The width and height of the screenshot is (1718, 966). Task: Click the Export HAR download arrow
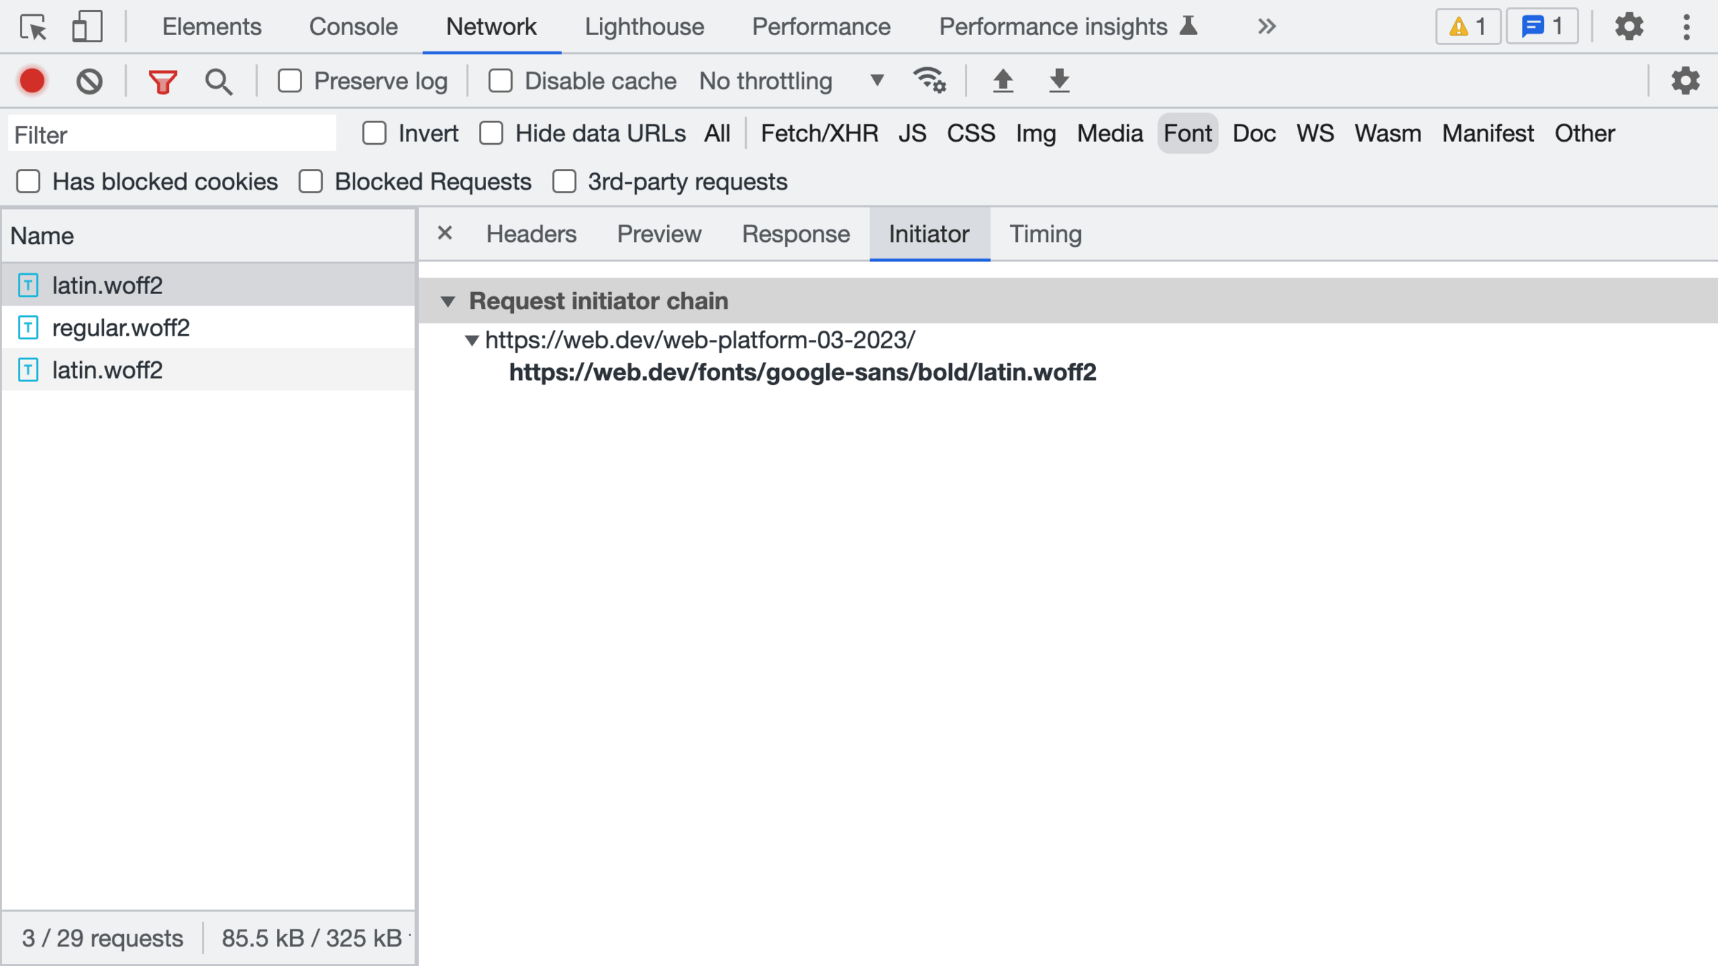[1059, 81]
